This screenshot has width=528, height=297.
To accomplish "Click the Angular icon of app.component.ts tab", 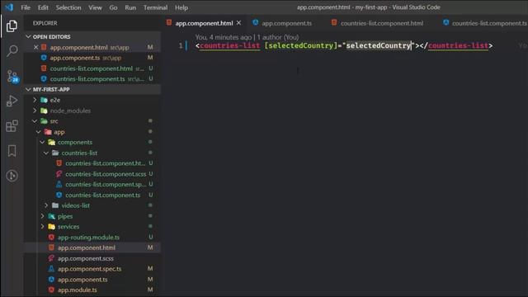I will coord(256,22).
